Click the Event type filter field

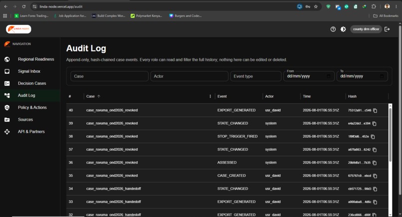pyautogui.click(x=255, y=76)
